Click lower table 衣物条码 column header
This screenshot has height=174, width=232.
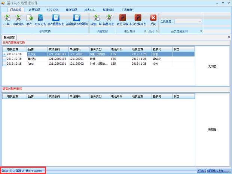coord(58,96)
